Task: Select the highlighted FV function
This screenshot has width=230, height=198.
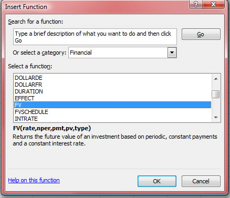Action: 112,105
